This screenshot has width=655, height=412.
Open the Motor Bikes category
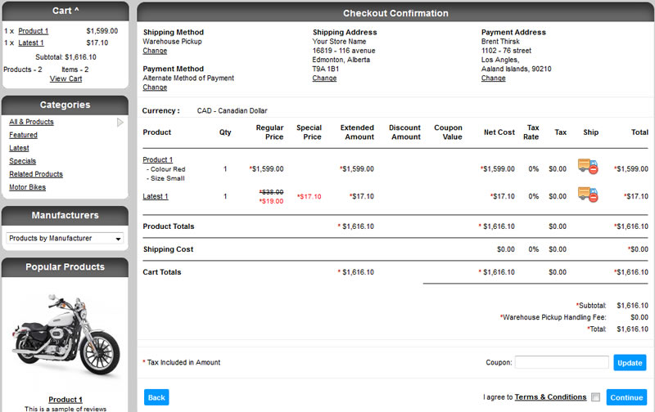(28, 187)
